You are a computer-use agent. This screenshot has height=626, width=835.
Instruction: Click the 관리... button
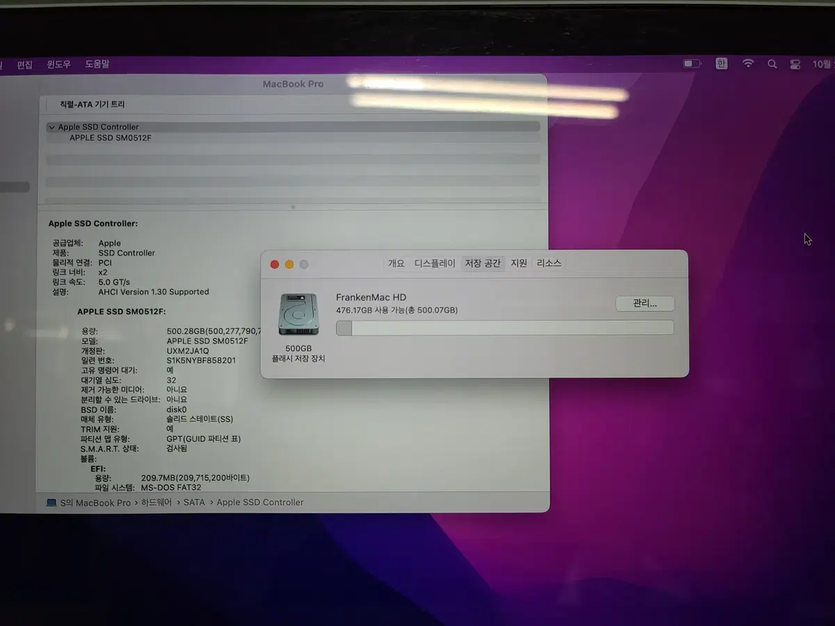645,303
